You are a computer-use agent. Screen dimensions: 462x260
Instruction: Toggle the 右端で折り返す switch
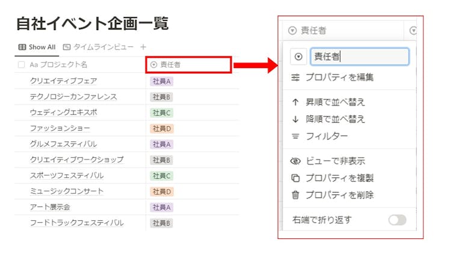coord(397,220)
